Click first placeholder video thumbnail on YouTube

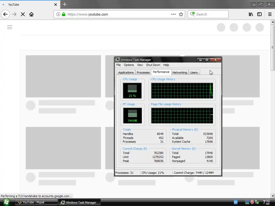[x=63, y=76]
